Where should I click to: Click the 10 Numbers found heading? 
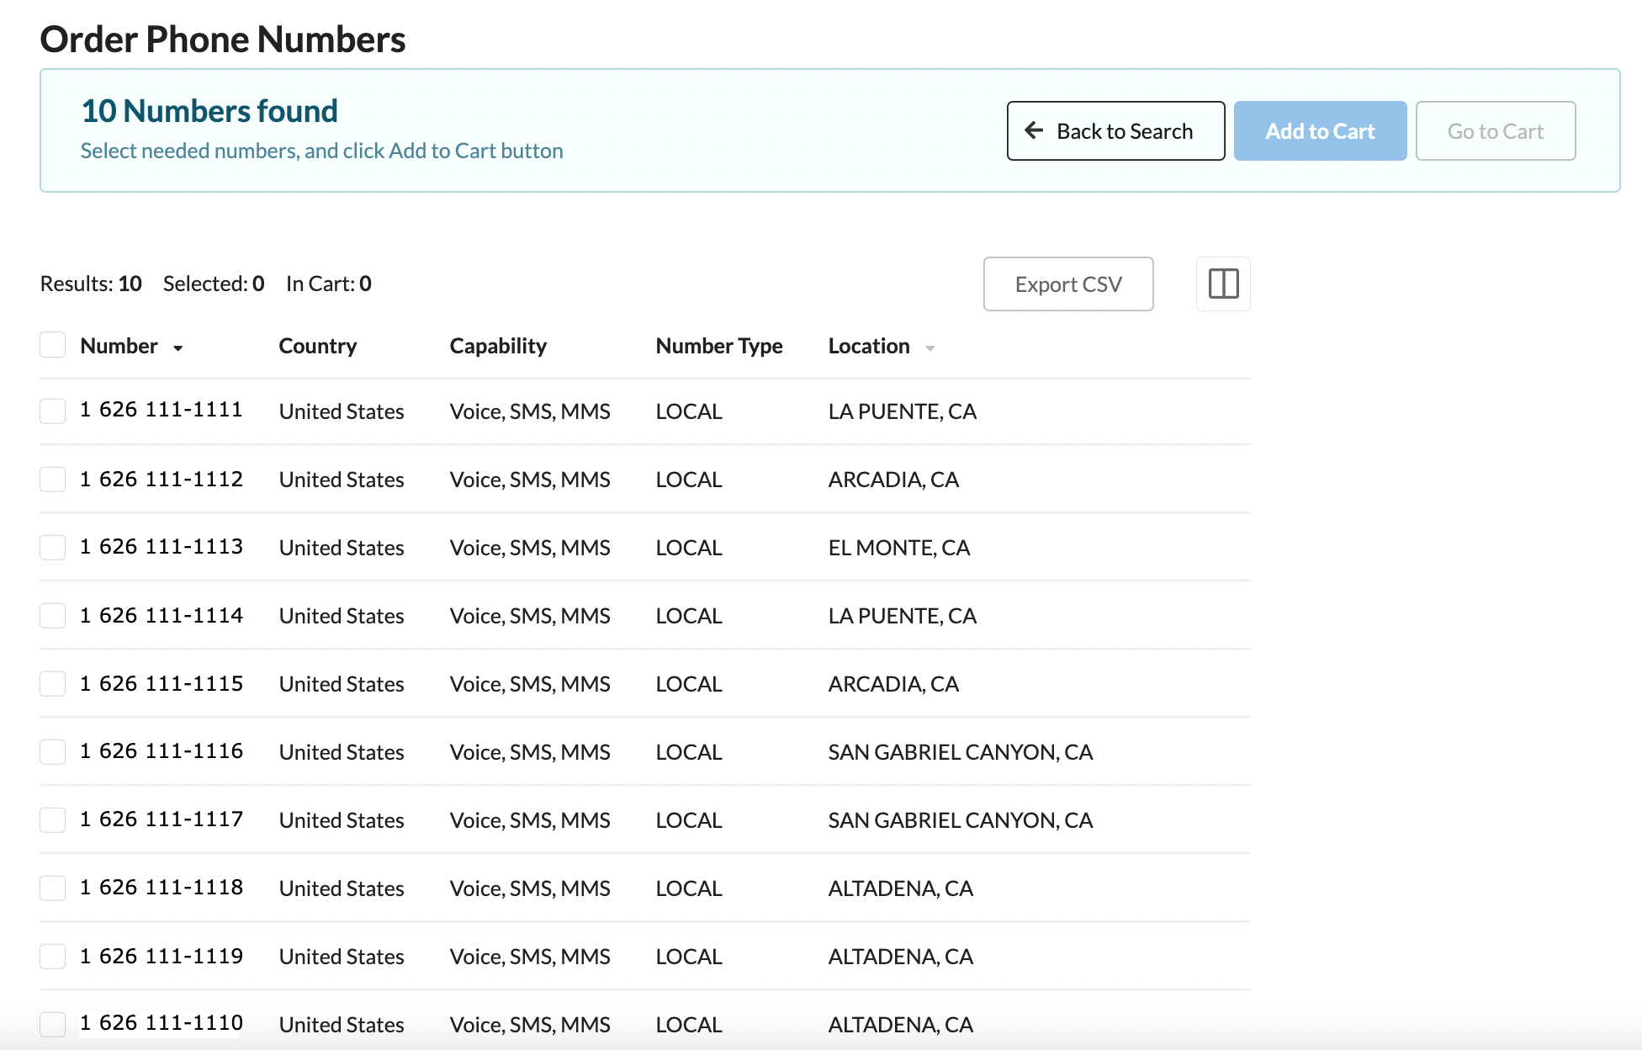[209, 111]
